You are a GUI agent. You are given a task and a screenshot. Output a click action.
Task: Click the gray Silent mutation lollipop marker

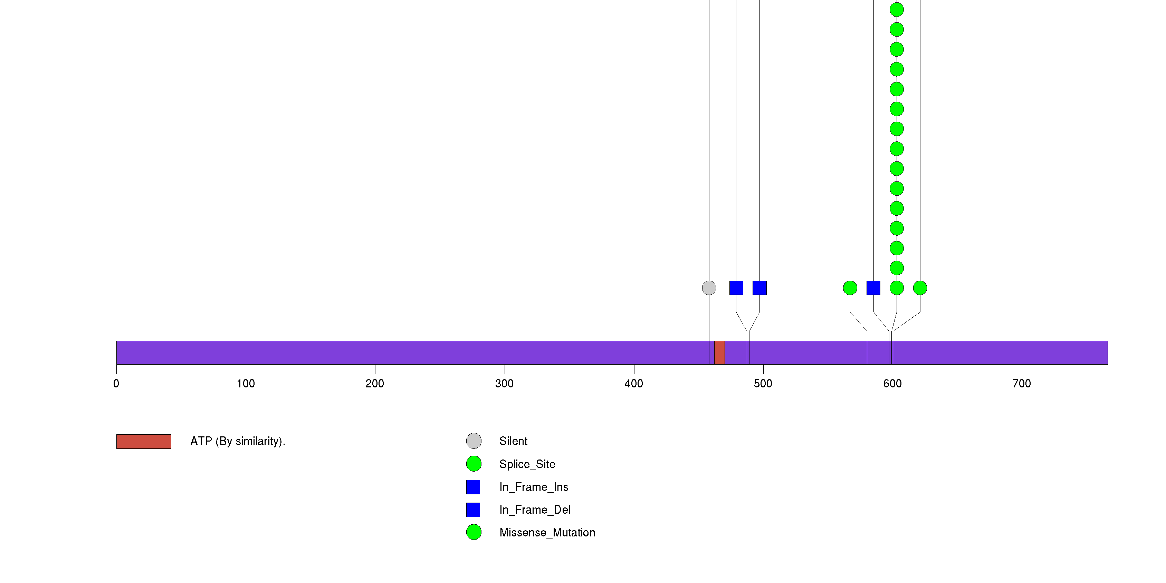709,288
